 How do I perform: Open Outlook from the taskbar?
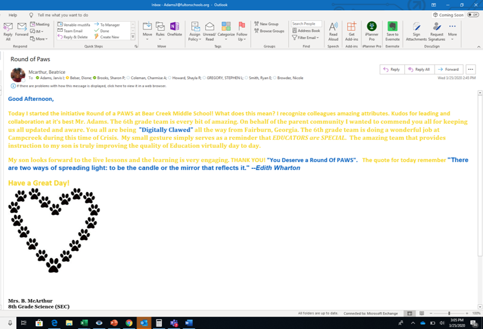pos(144,323)
